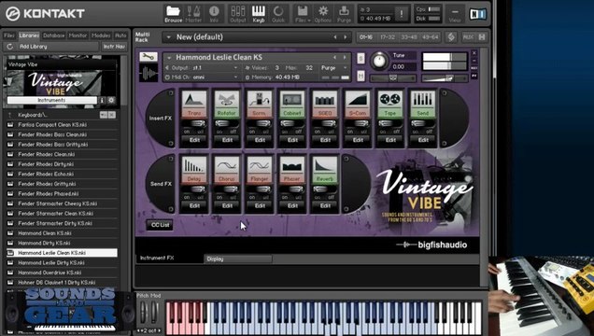
Task: Select rack page 33-48
Action: pyautogui.click(x=409, y=37)
